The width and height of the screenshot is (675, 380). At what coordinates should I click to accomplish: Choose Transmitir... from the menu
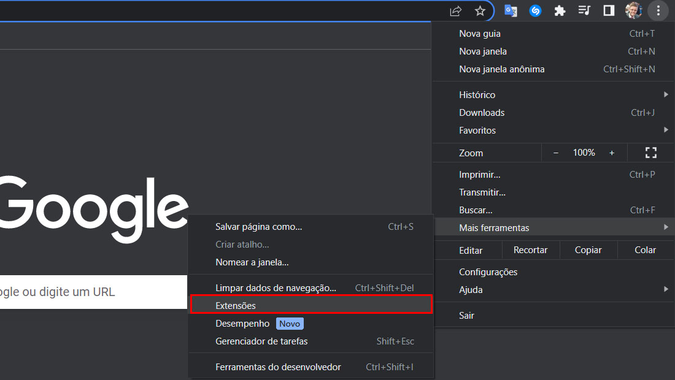[x=553, y=192]
